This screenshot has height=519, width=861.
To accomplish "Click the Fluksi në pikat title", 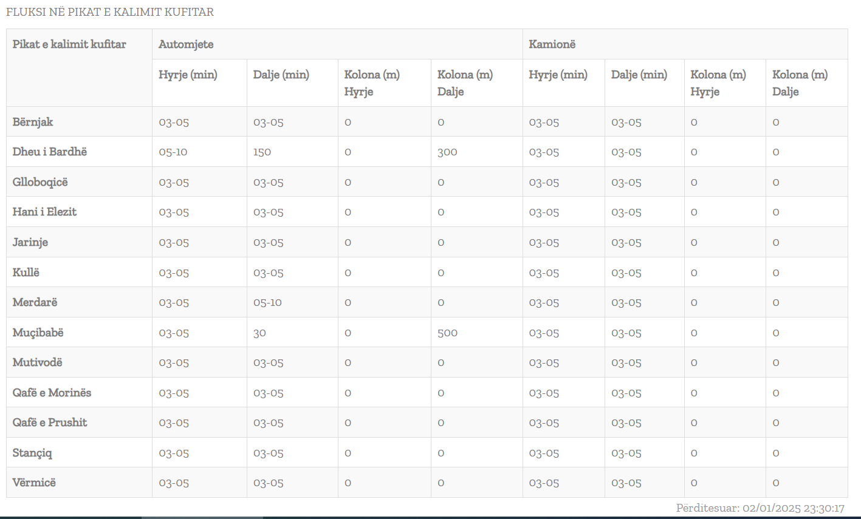I will coord(110,12).
